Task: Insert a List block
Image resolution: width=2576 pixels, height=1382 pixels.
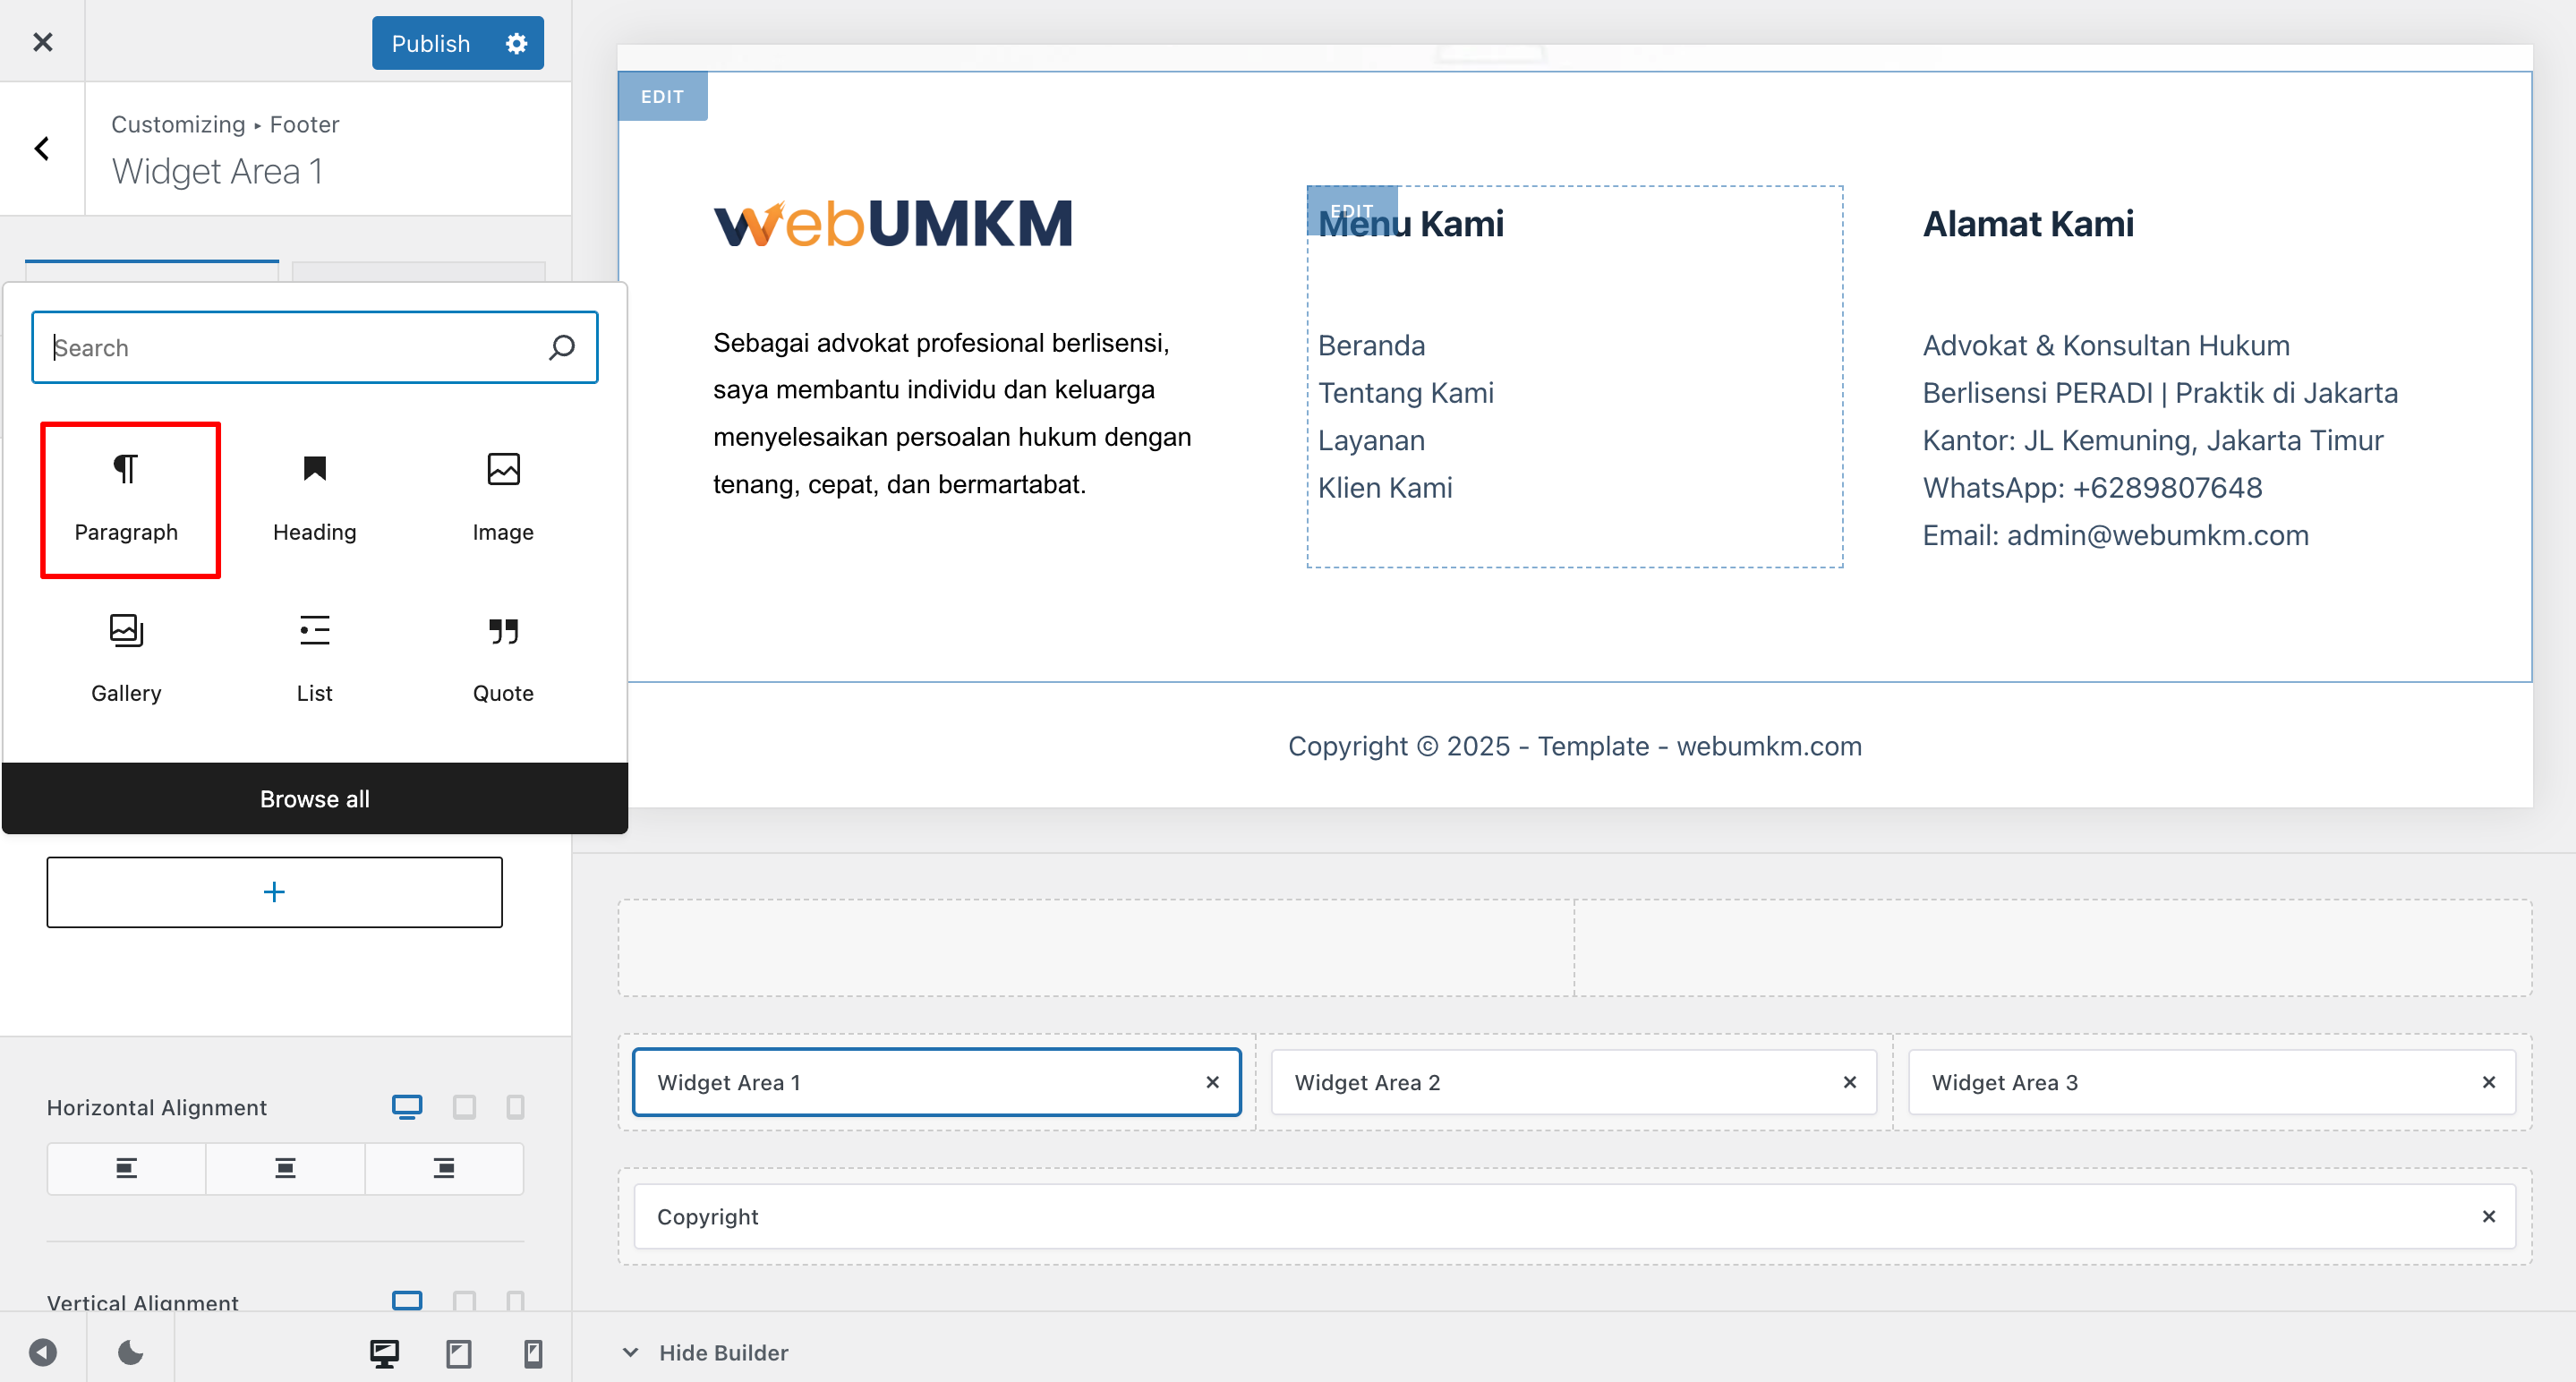Action: pos(314,658)
